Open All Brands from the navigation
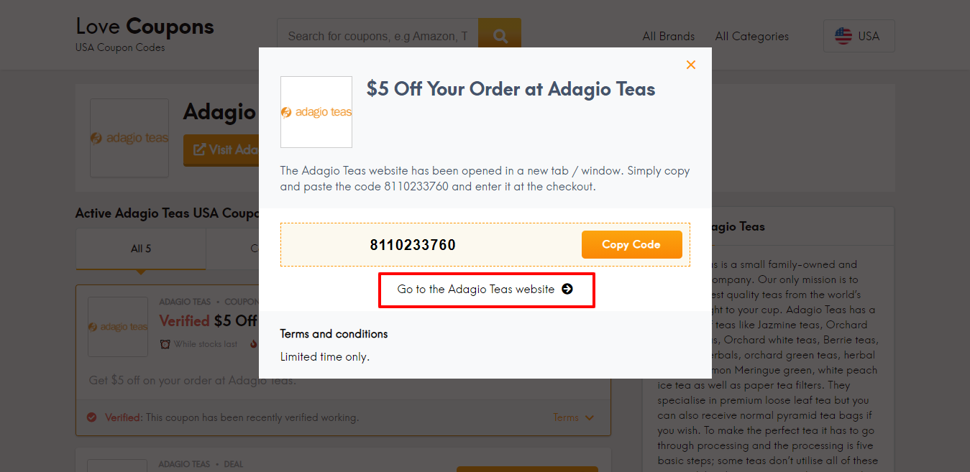Image resolution: width=970 pixels, height=472 pixels. coord(668,36)
